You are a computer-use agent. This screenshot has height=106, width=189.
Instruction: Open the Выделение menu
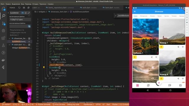16,4
